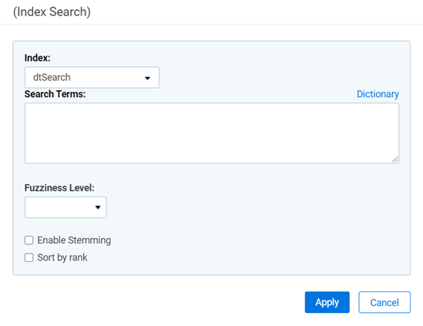
Task: Click the Cancel button
Action: (384, 302)
